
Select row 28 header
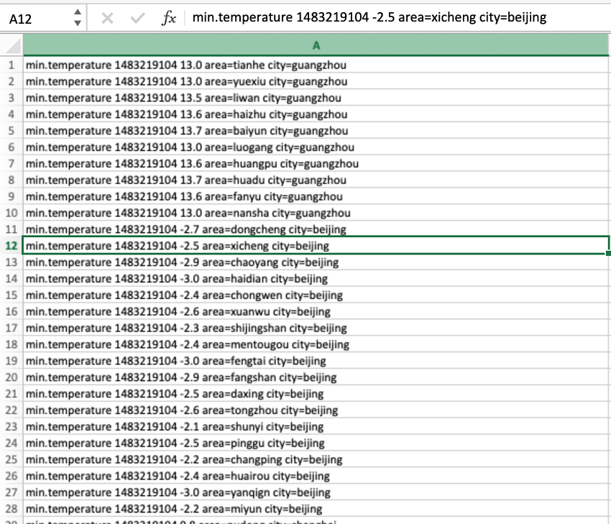point(12,509)
